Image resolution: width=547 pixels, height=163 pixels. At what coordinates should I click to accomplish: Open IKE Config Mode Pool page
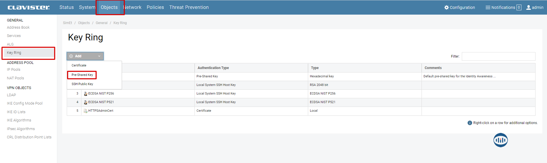tap(25, 103)
